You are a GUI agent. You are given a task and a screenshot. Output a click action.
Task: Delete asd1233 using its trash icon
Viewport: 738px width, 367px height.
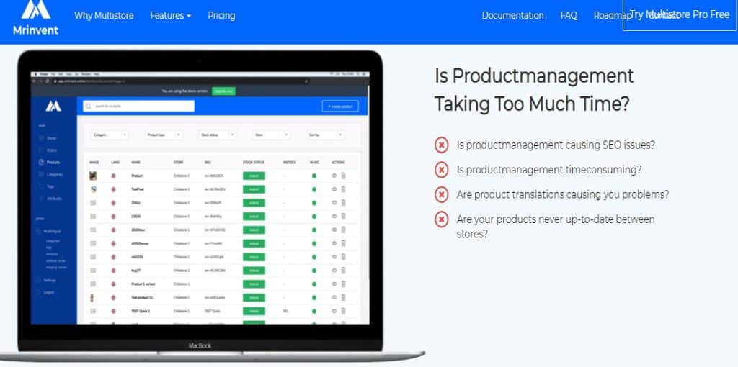coord(343,257)
